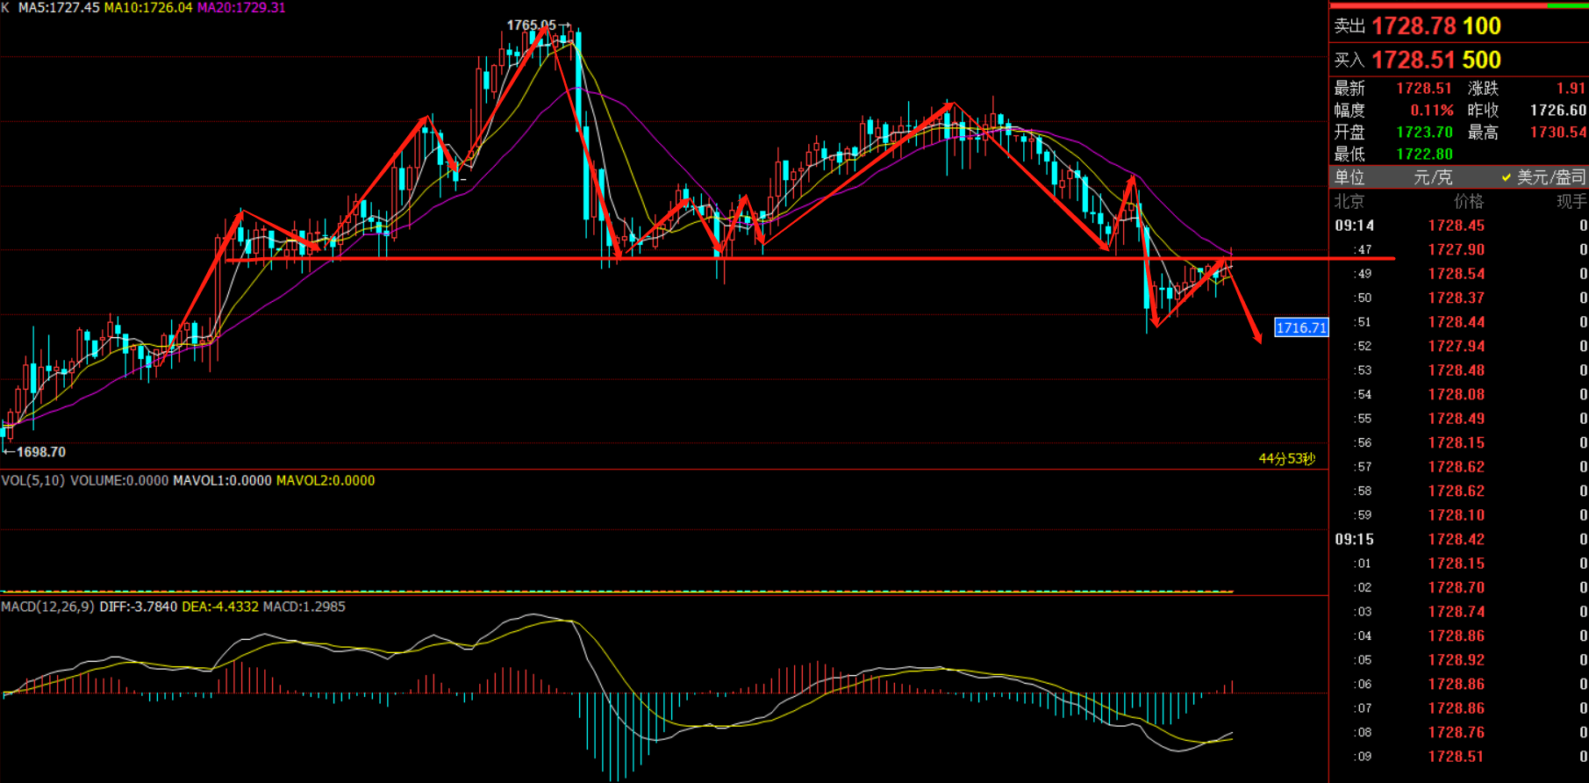Click the MA20:1729.31 indicator label
The height and width of the screenshot is (783, 1589).
(241, 7)
